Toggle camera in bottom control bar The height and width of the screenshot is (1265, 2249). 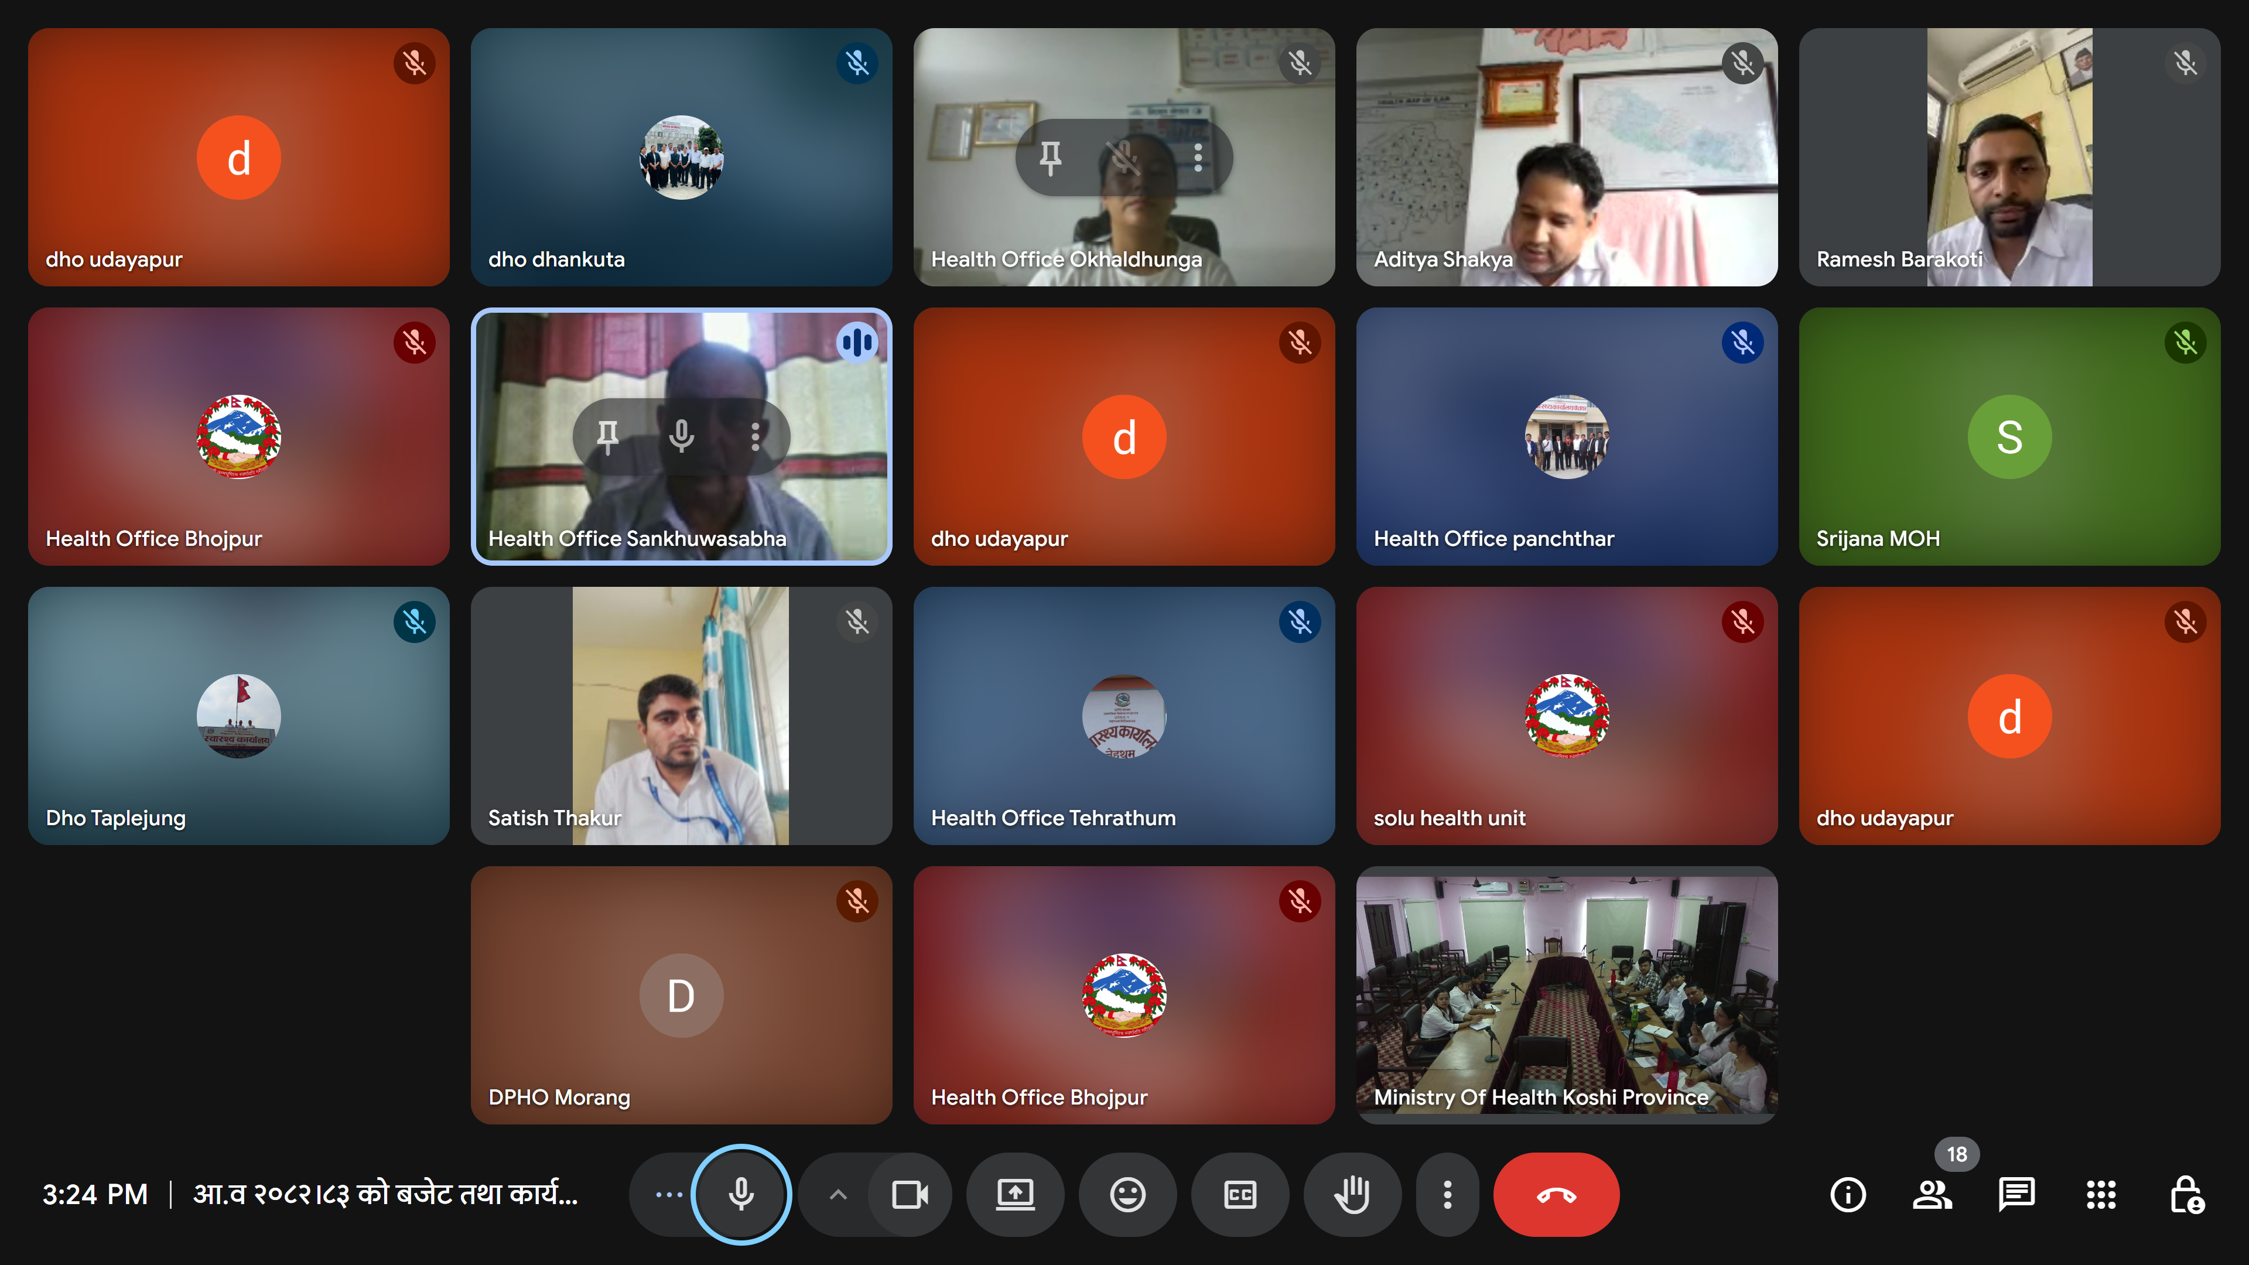[910, 1194]
